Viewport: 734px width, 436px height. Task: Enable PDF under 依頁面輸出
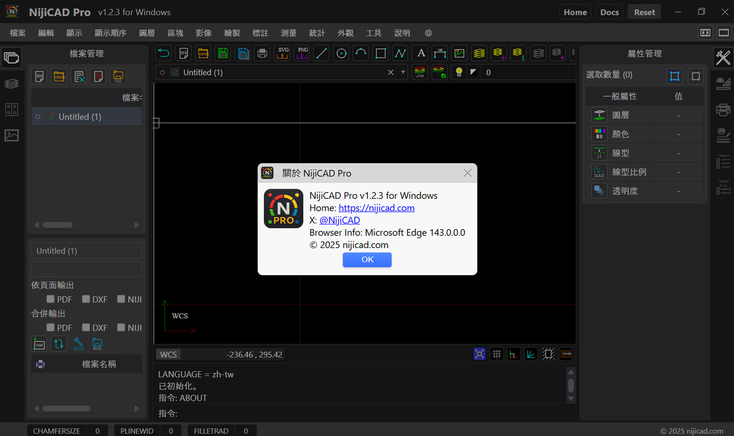50,298
